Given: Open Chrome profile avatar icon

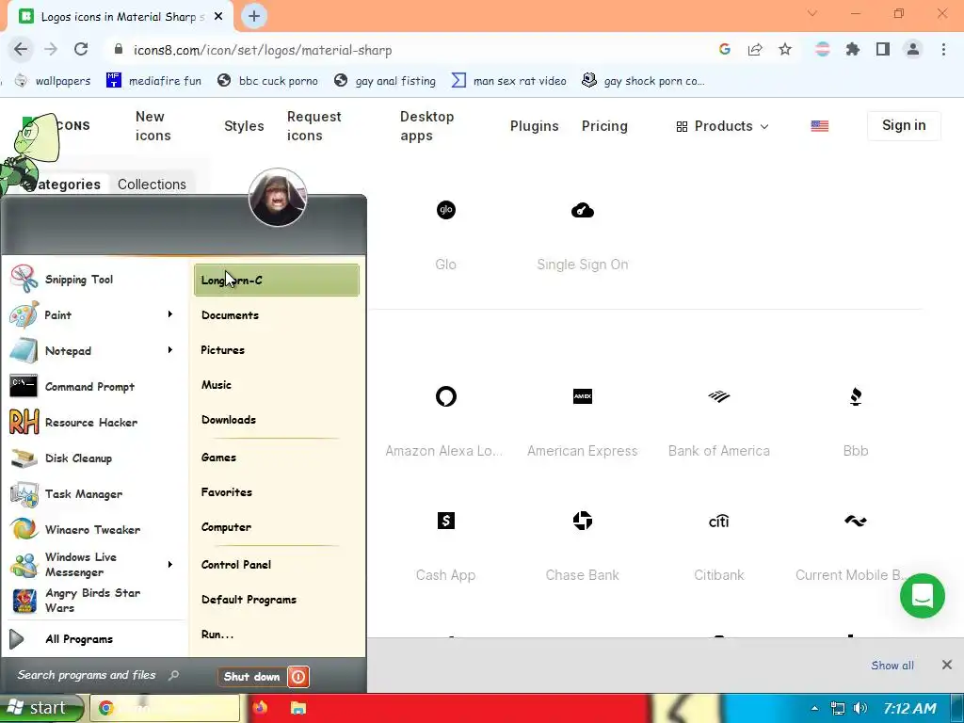Looking at the screenshot, I should 913,49.
